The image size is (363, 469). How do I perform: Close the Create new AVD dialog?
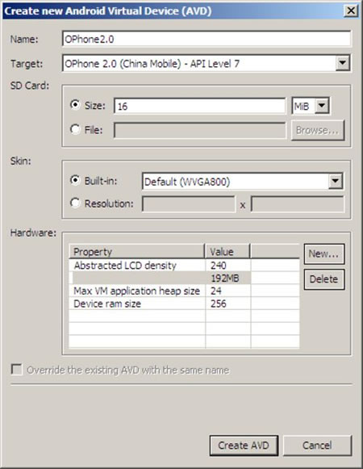(x=351, y=10)
